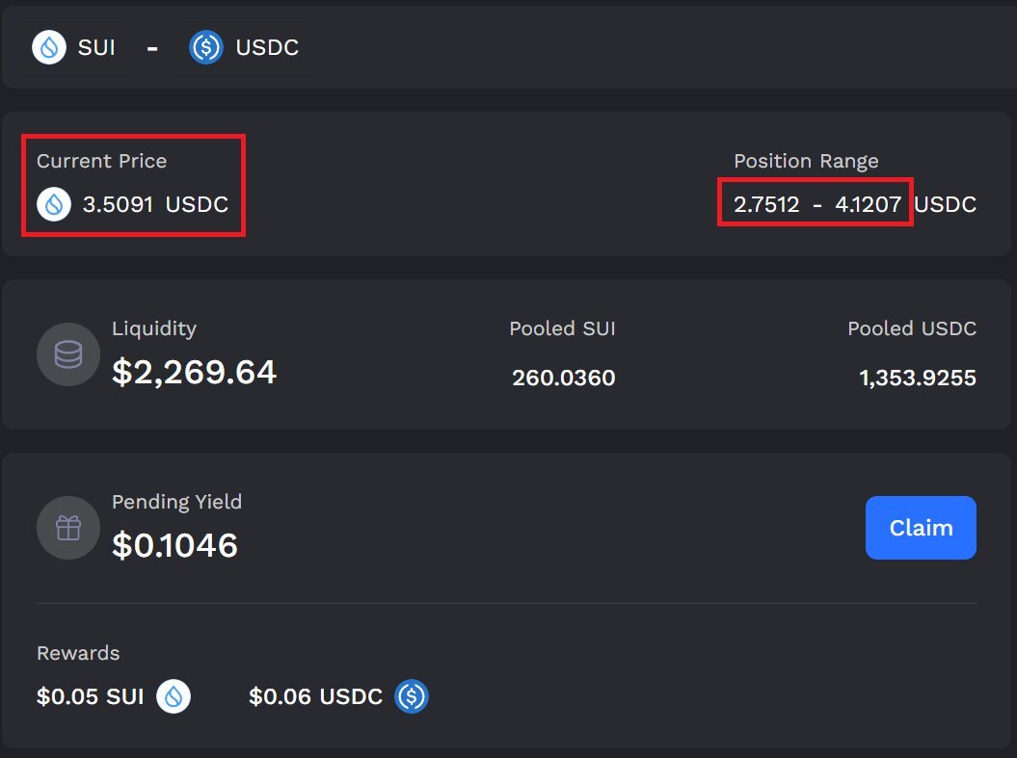Click the SUI token icon in pair header
Image resolution: width=1017 pixels, height=758 pixels.
pos(49,47)
